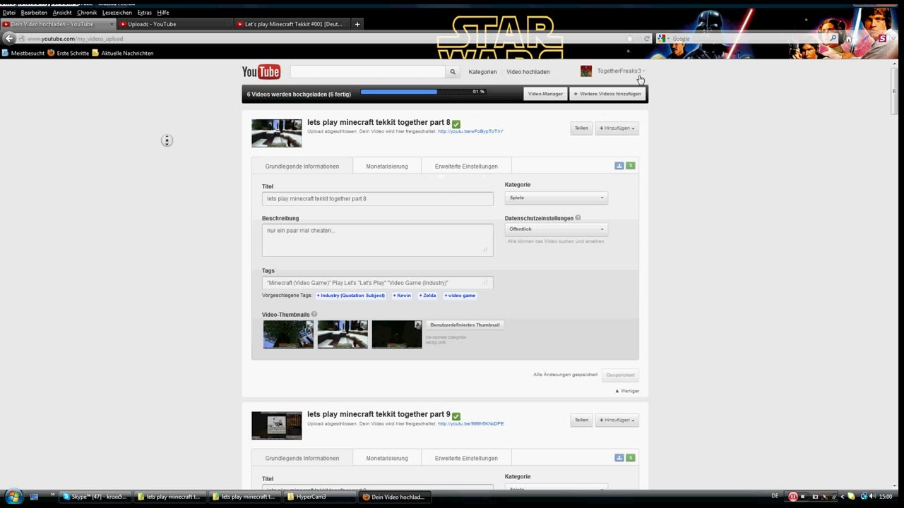Bookmark page with the star icon in URL bar
The image size is (904, 508).
click(630, 39)
